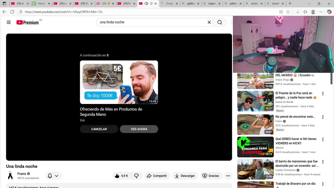Click the recommendations sidebar scrollbar
The width and height of the screenshot is (334, 188).
(332, 78)
